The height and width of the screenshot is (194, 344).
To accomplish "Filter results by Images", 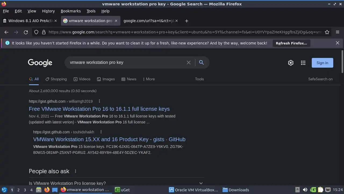I will point(106,79).
